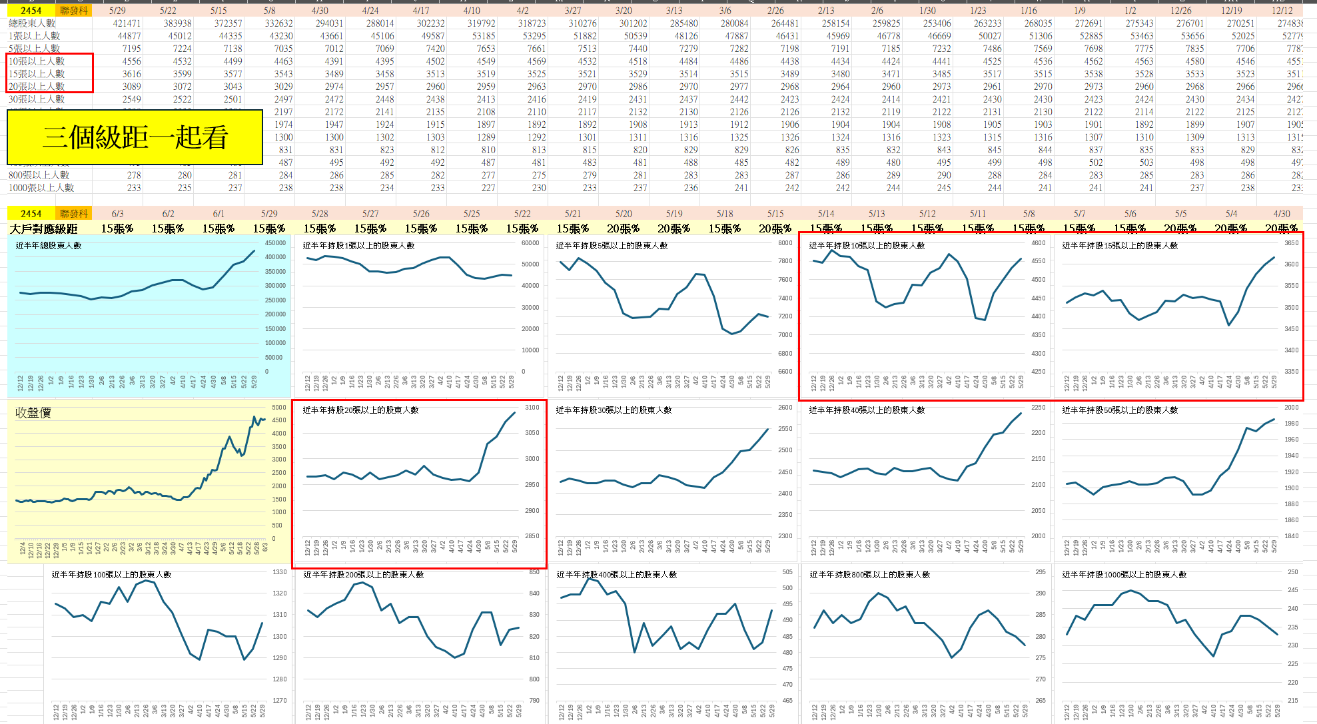Click the 20張% cell under 5/20
Screen dimensions: 1317x724
pos(624,228)
